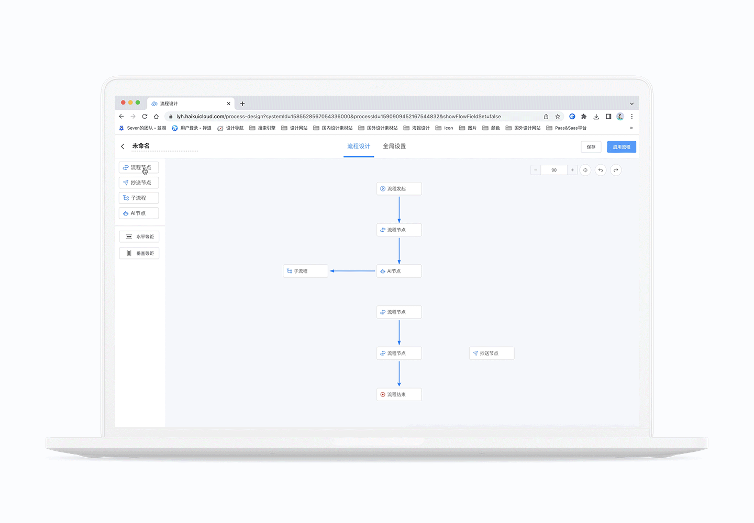The image size is (754, 523).
Task: Select the 流程结束 end node on canvas
Action: (x=399, y=394)
